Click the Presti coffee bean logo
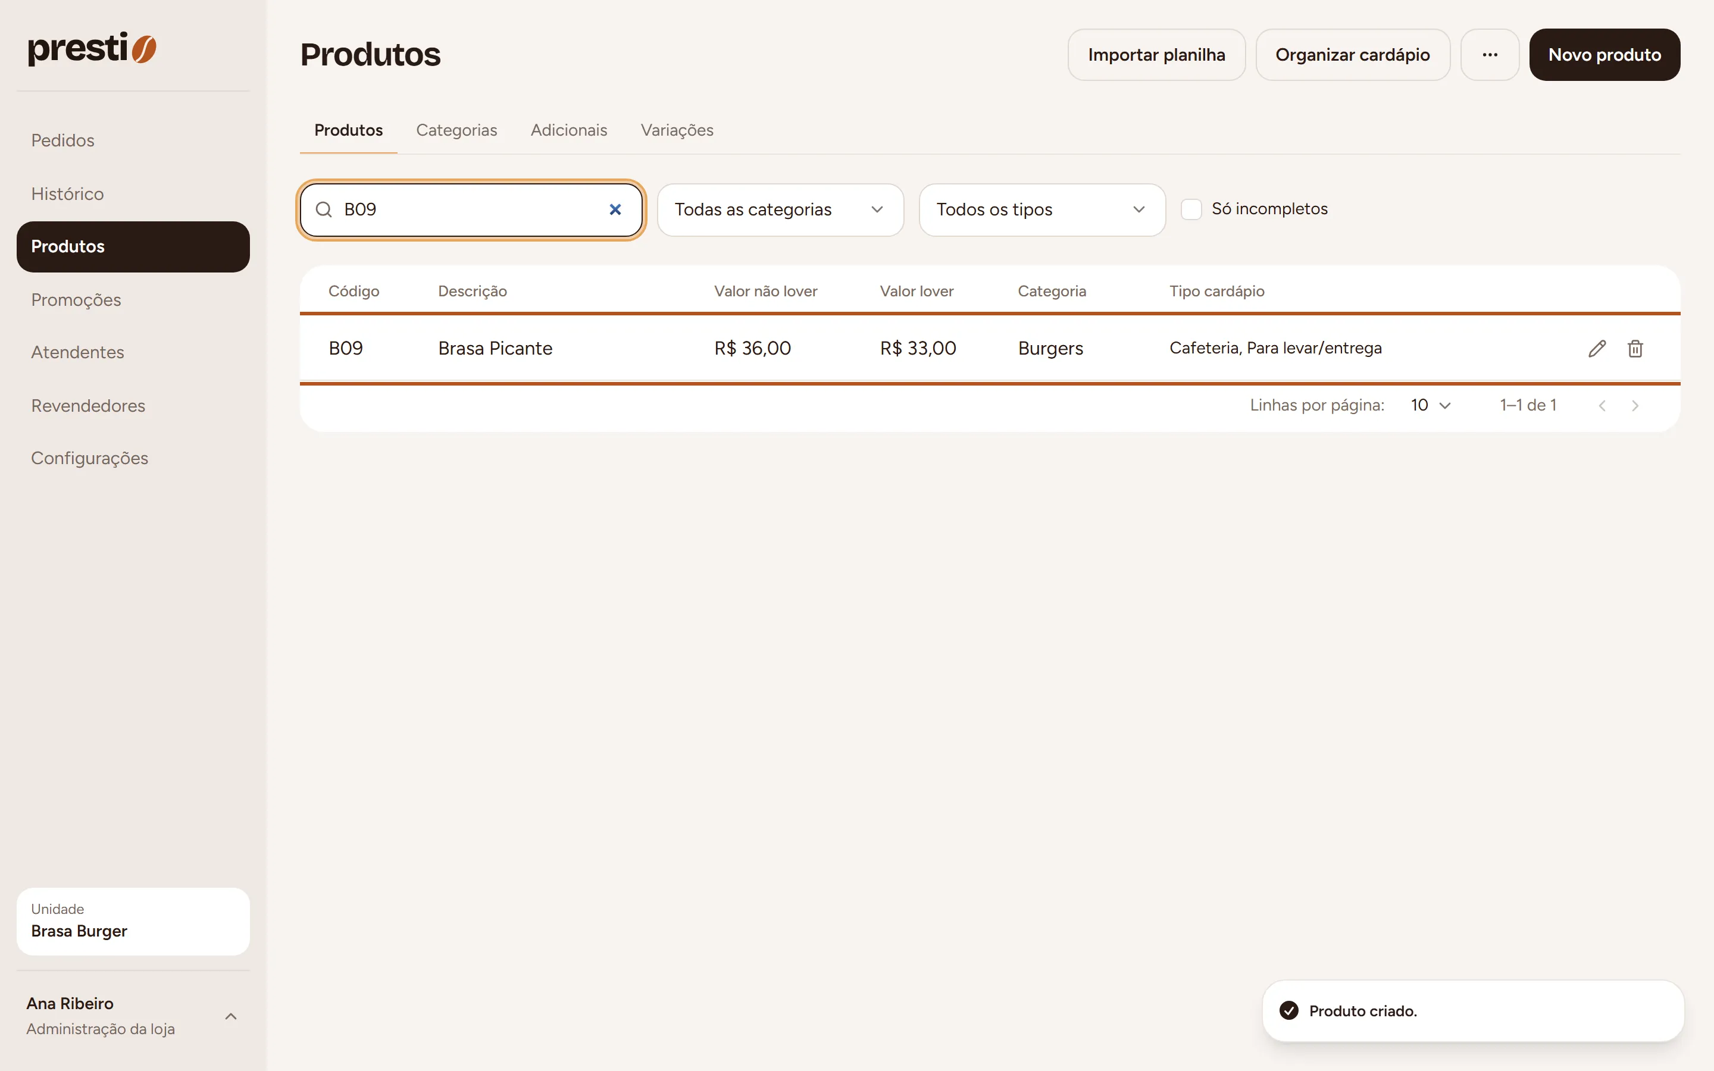This screenshot has height=1071, width=1714. [92, 48]
